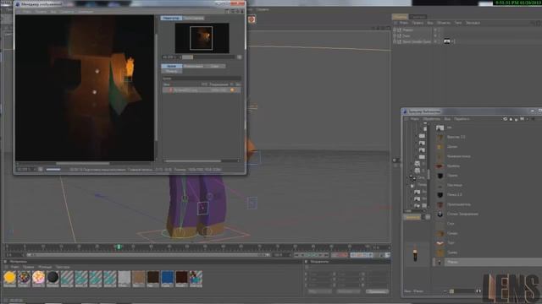
Task: Click green playhead marker on timeline
Action: click(x=119, y=247)
